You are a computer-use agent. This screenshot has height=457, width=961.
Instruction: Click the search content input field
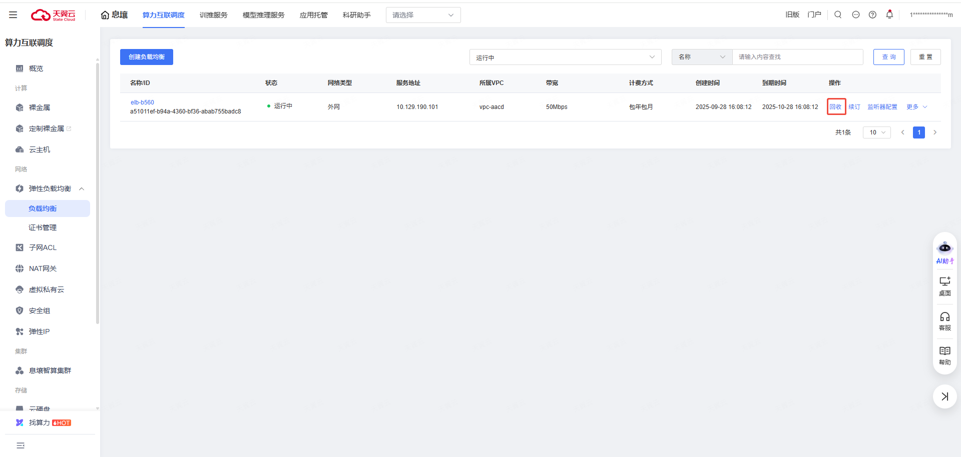point(797,57)
